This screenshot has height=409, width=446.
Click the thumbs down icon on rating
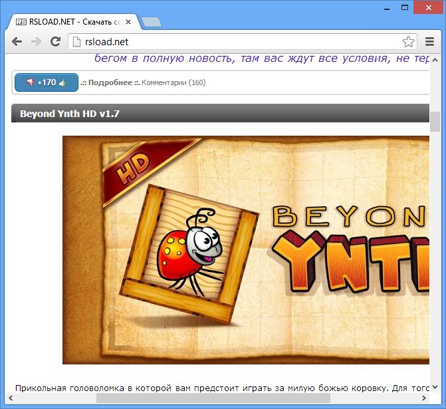[31, 82]
